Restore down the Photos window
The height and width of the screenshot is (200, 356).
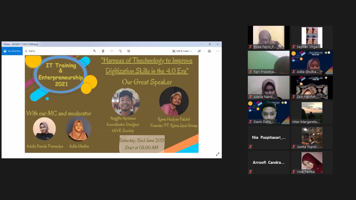pyautogui.click(x=210, y=44)
